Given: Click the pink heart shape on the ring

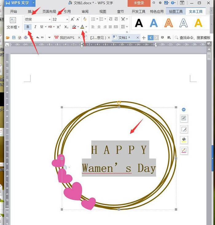Looking at the screenshot, I should pos(73,191).
